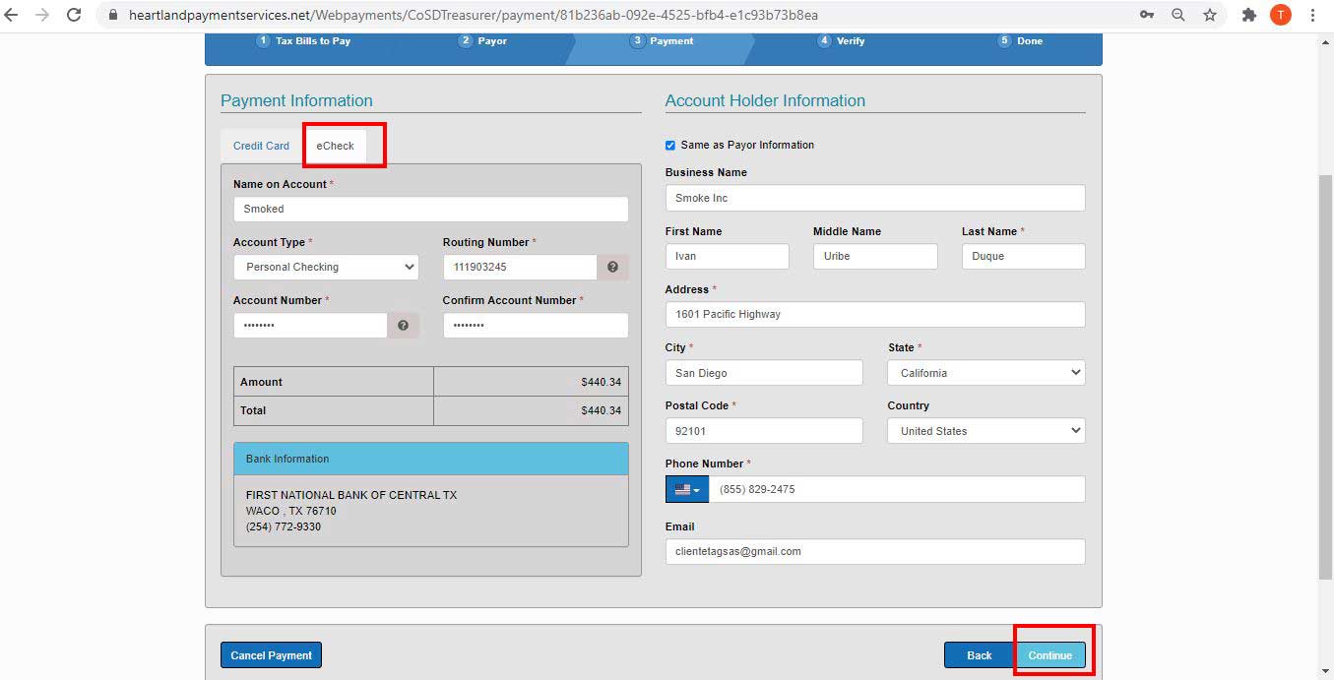Click the Postal Code field
The height and width of the screenshot is (680, 1334).
(764, 431)
